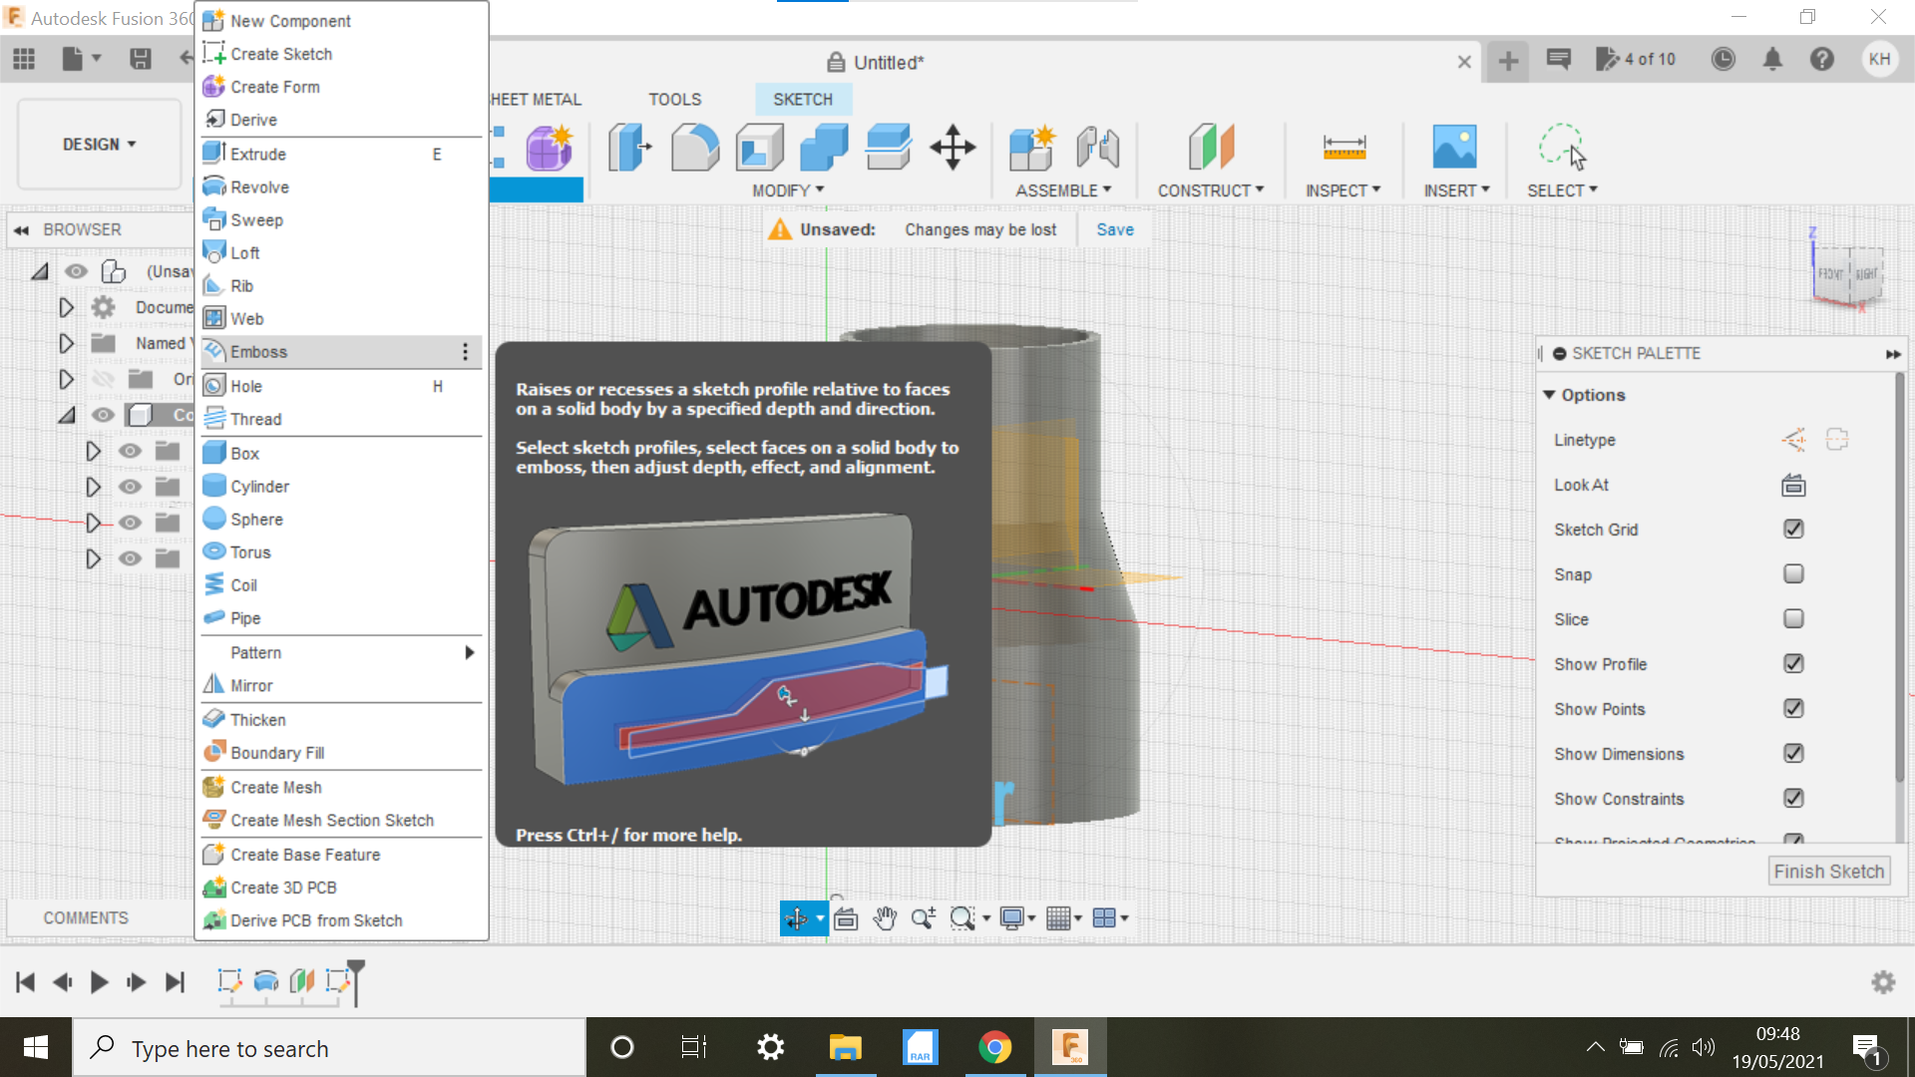Toggle the Sketch Grid checkbox

1792,529
